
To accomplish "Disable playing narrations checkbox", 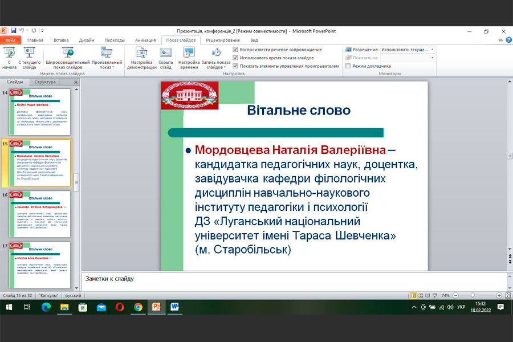I will [236, 50].
